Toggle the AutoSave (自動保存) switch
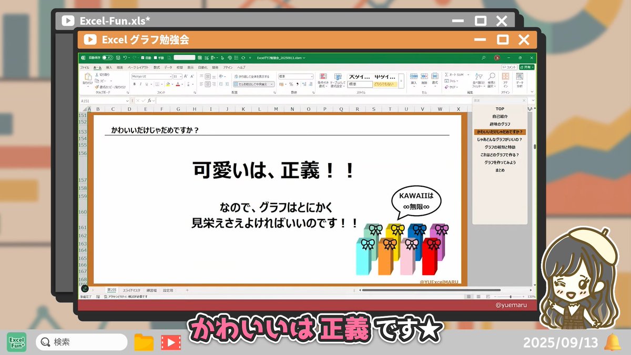631x355 pixels. pos(107,57)
